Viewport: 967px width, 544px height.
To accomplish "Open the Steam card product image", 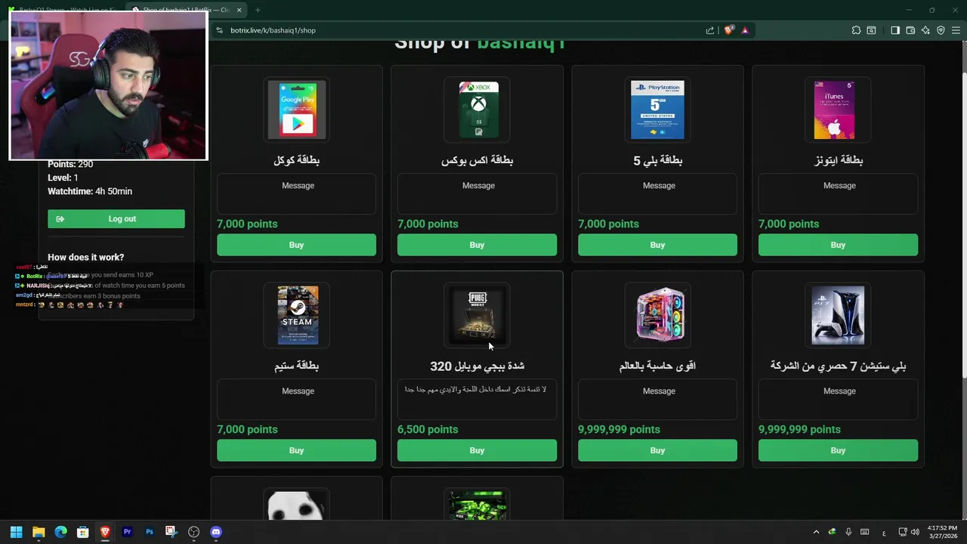I will tap(298, 315).
